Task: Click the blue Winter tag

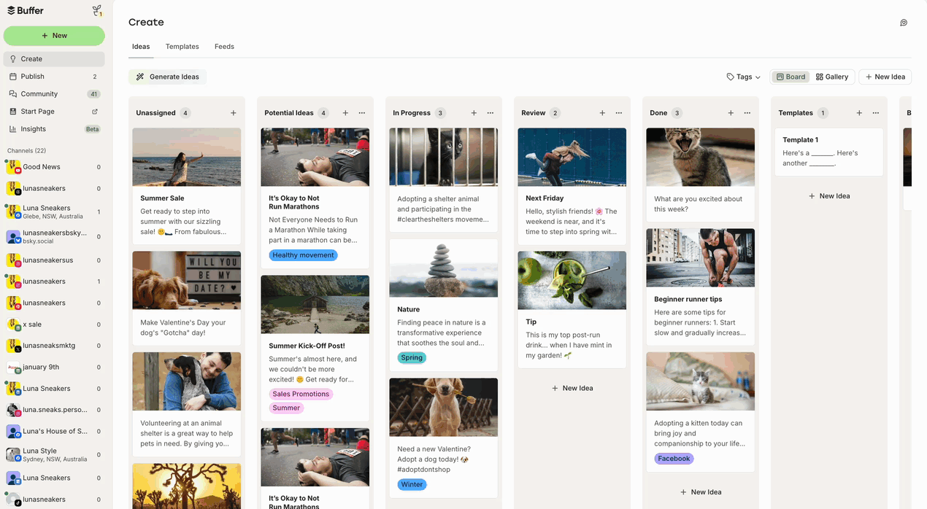Action: (412, 484)
